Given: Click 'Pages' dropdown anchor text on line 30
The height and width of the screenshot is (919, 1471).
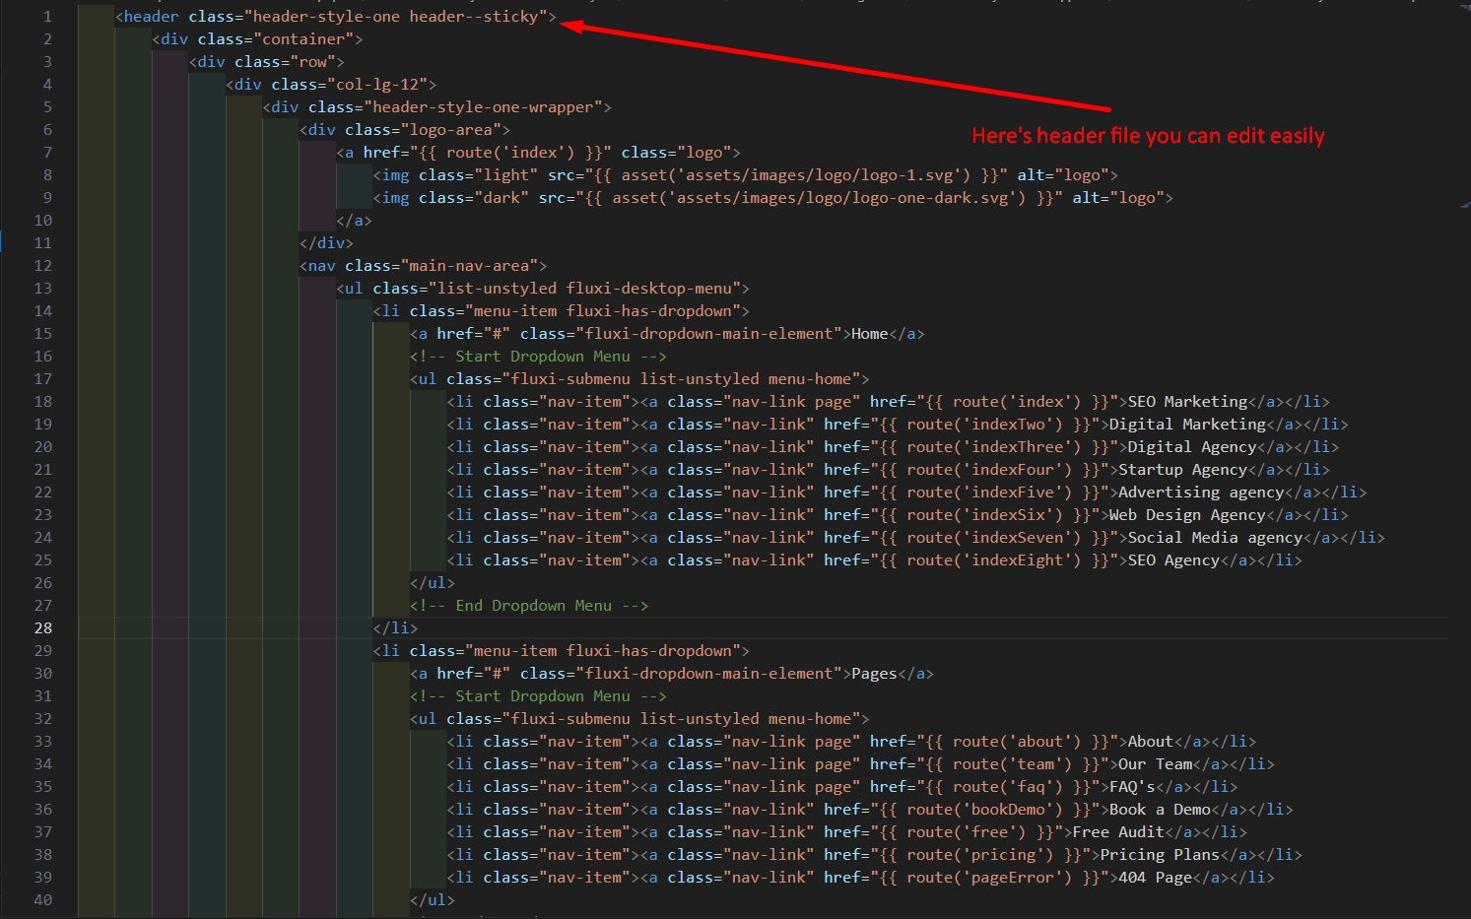Looking at the screenshot, I should click(x=874, y=674).
